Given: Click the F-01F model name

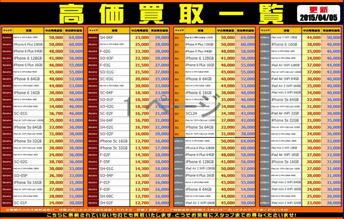Looking at the screenshot, I should pyautogui.click(x=105, y=183).
